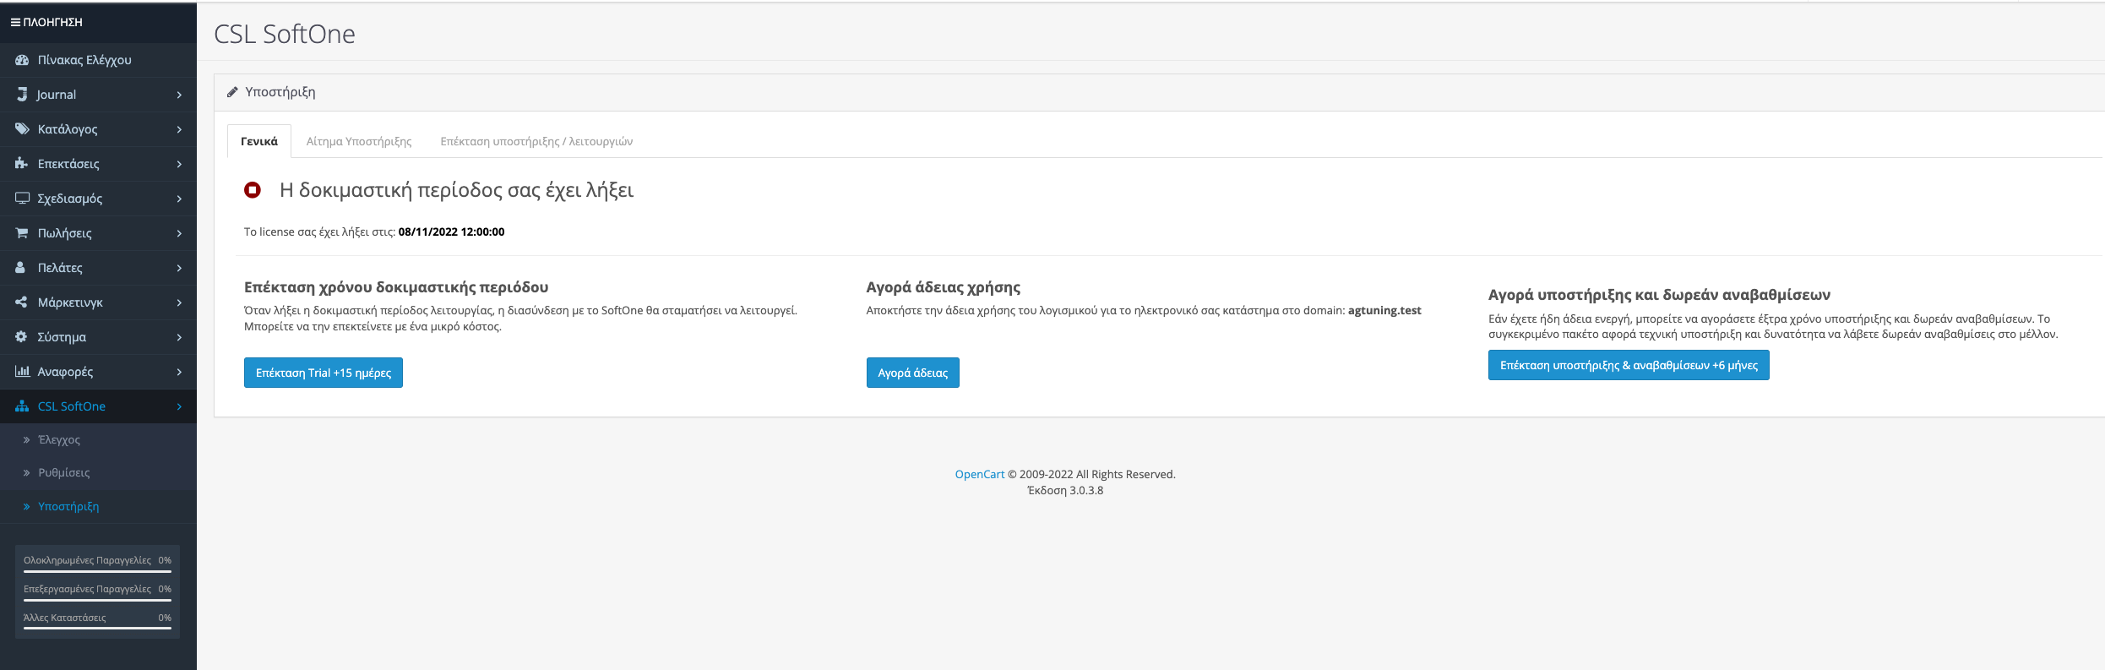Click the tags icon next to Κατάλογος
The height and width of the screenshot is (670, 2105).
click(x=22, y=129)
